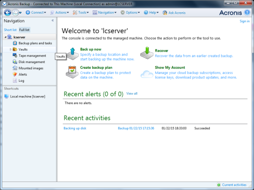Click the Actions wand icon

[52, 13]
